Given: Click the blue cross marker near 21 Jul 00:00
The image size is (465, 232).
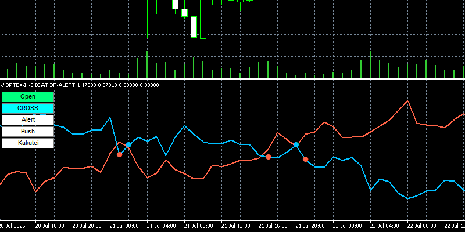Looking at the screenshot, I should coord(128,144).
